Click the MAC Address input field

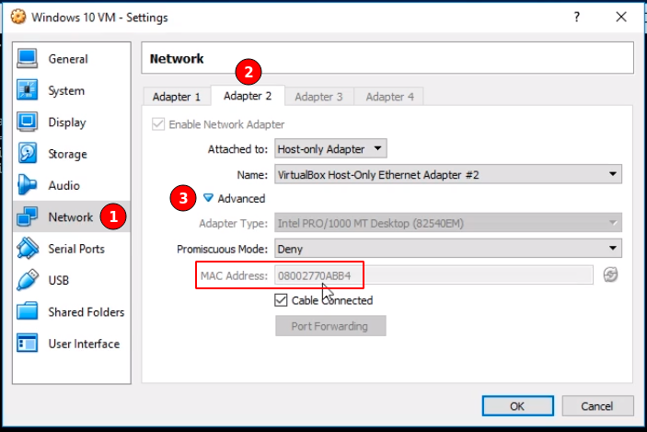(433, 274)
